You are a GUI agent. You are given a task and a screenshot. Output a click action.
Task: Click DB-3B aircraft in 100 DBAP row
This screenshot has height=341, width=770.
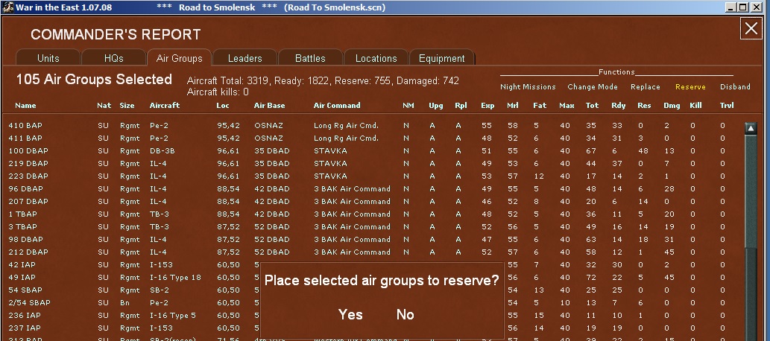pos(162,151)
